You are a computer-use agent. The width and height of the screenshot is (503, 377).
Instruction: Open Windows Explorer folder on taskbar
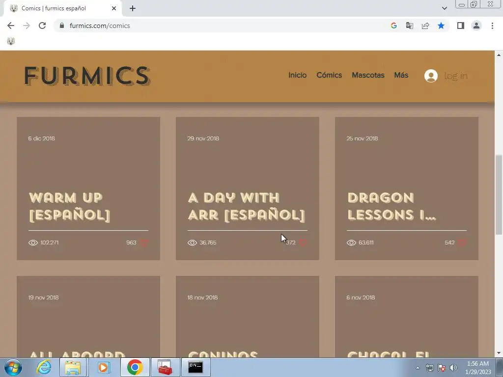click(x=73, y=367)
